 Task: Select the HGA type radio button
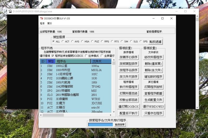click(82, 41)
